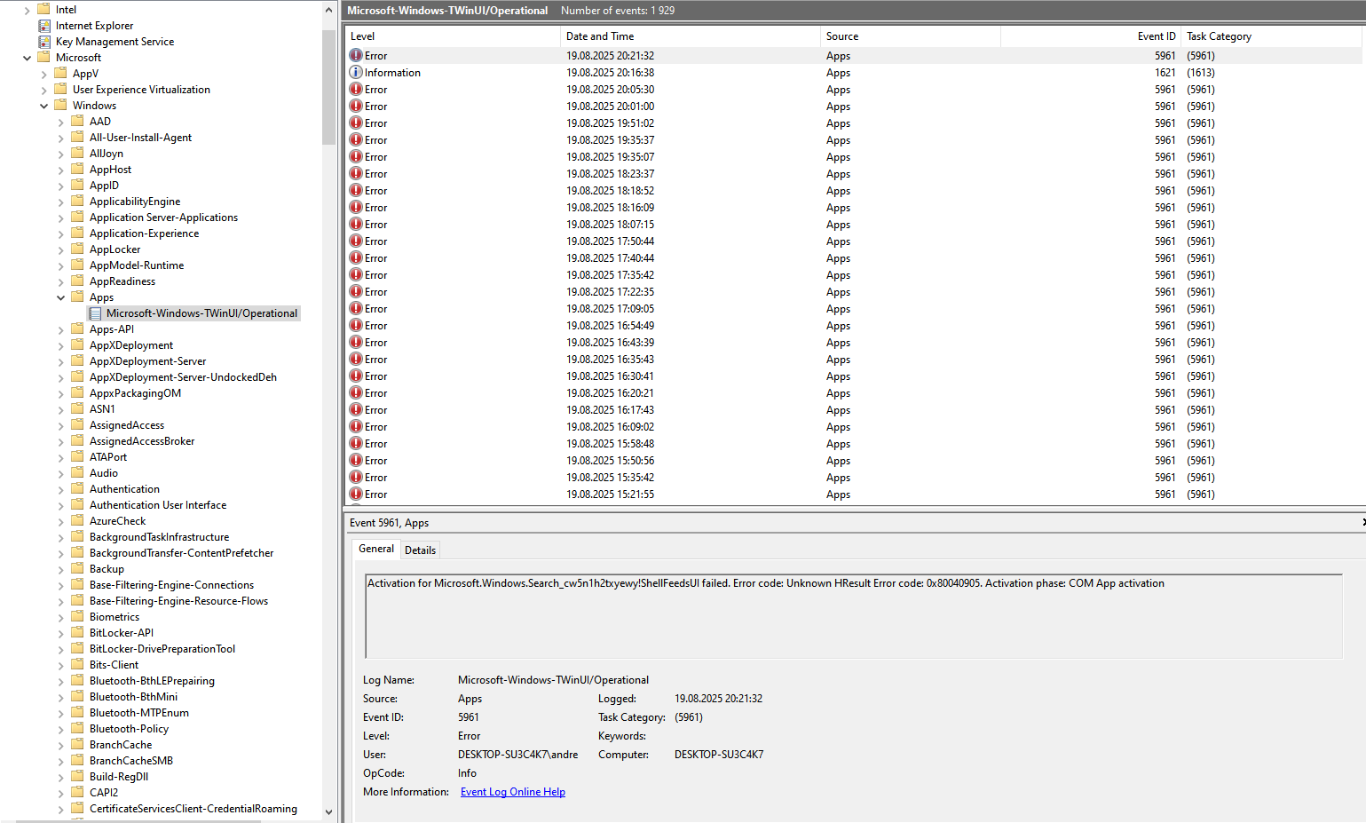Sort events by Date and Time column
The width and height of the screenshot is (1366, 823).
click(600, 36)
